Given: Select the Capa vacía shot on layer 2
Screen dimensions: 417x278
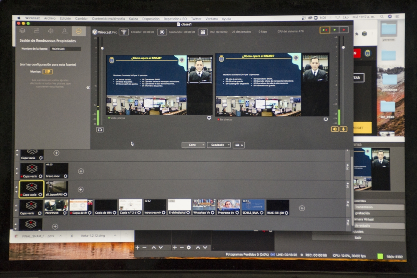Looking at the screenshot, I should tap(32, 170).
